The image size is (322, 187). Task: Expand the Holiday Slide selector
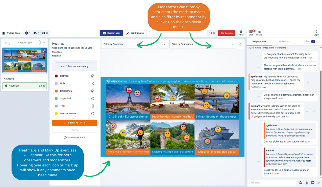pyautogui.click(x=24, y=43)
